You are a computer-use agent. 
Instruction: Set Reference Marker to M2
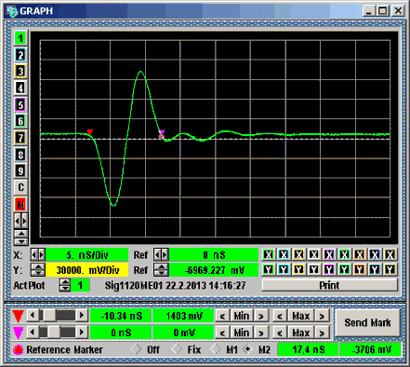click(x=247, y=349)
